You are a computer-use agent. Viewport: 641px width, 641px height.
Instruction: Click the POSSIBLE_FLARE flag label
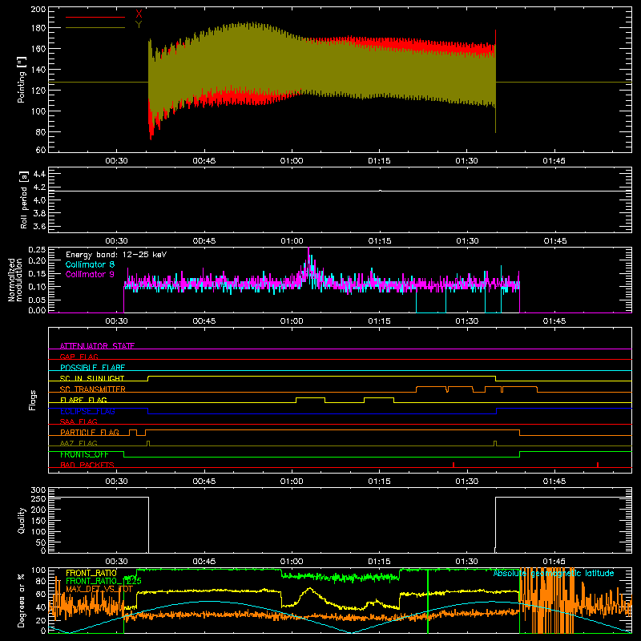tap(92, 368)
